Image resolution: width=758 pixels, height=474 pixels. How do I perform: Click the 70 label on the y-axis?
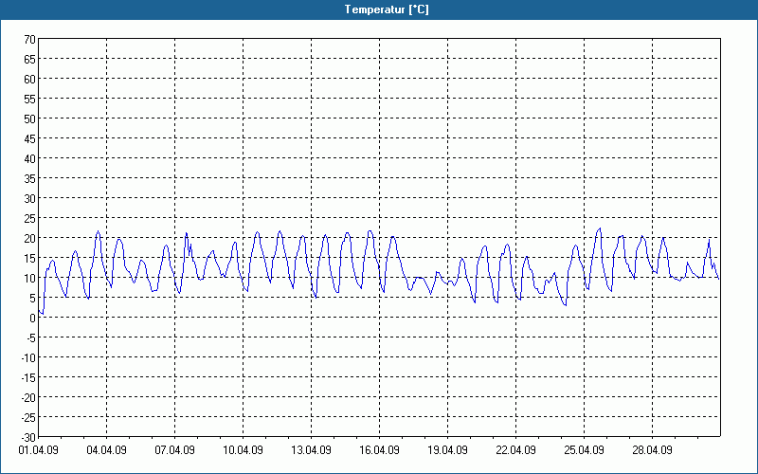(30, 40)
